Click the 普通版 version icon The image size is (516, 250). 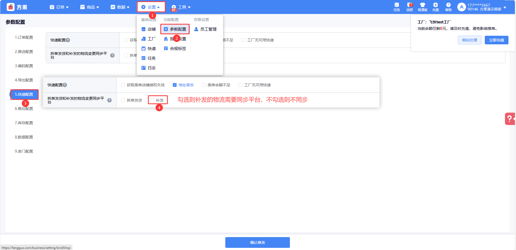pyautogui.click(x=423, y=5)
